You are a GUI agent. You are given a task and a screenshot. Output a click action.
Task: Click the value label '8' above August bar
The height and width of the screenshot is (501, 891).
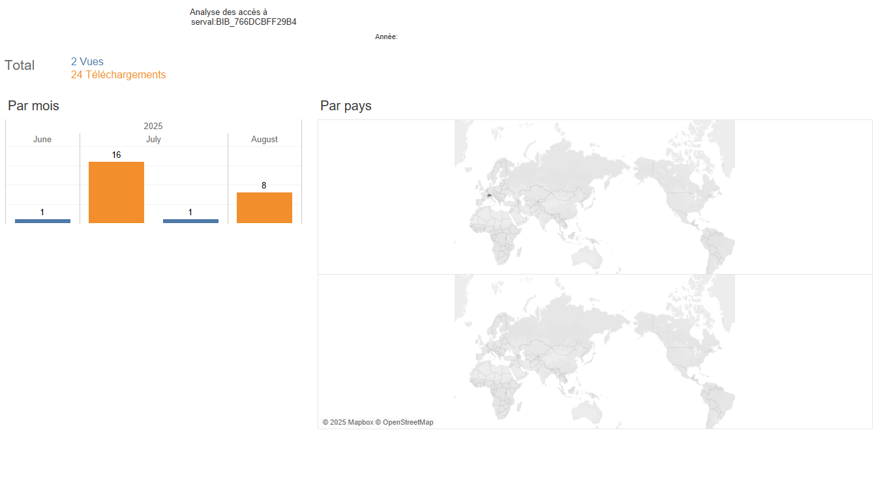coord(264,186)
